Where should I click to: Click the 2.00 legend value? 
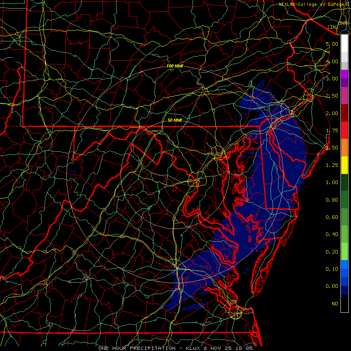click(332, 113)
